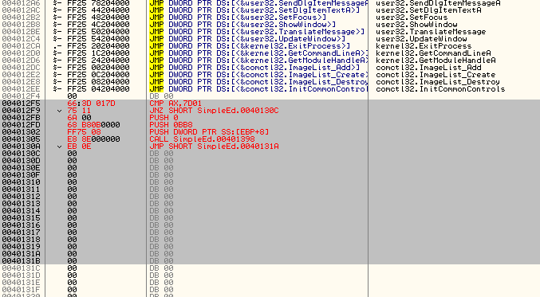Click address 004012F4
This screenshot has width=540, height=297.
pos(21,96)
